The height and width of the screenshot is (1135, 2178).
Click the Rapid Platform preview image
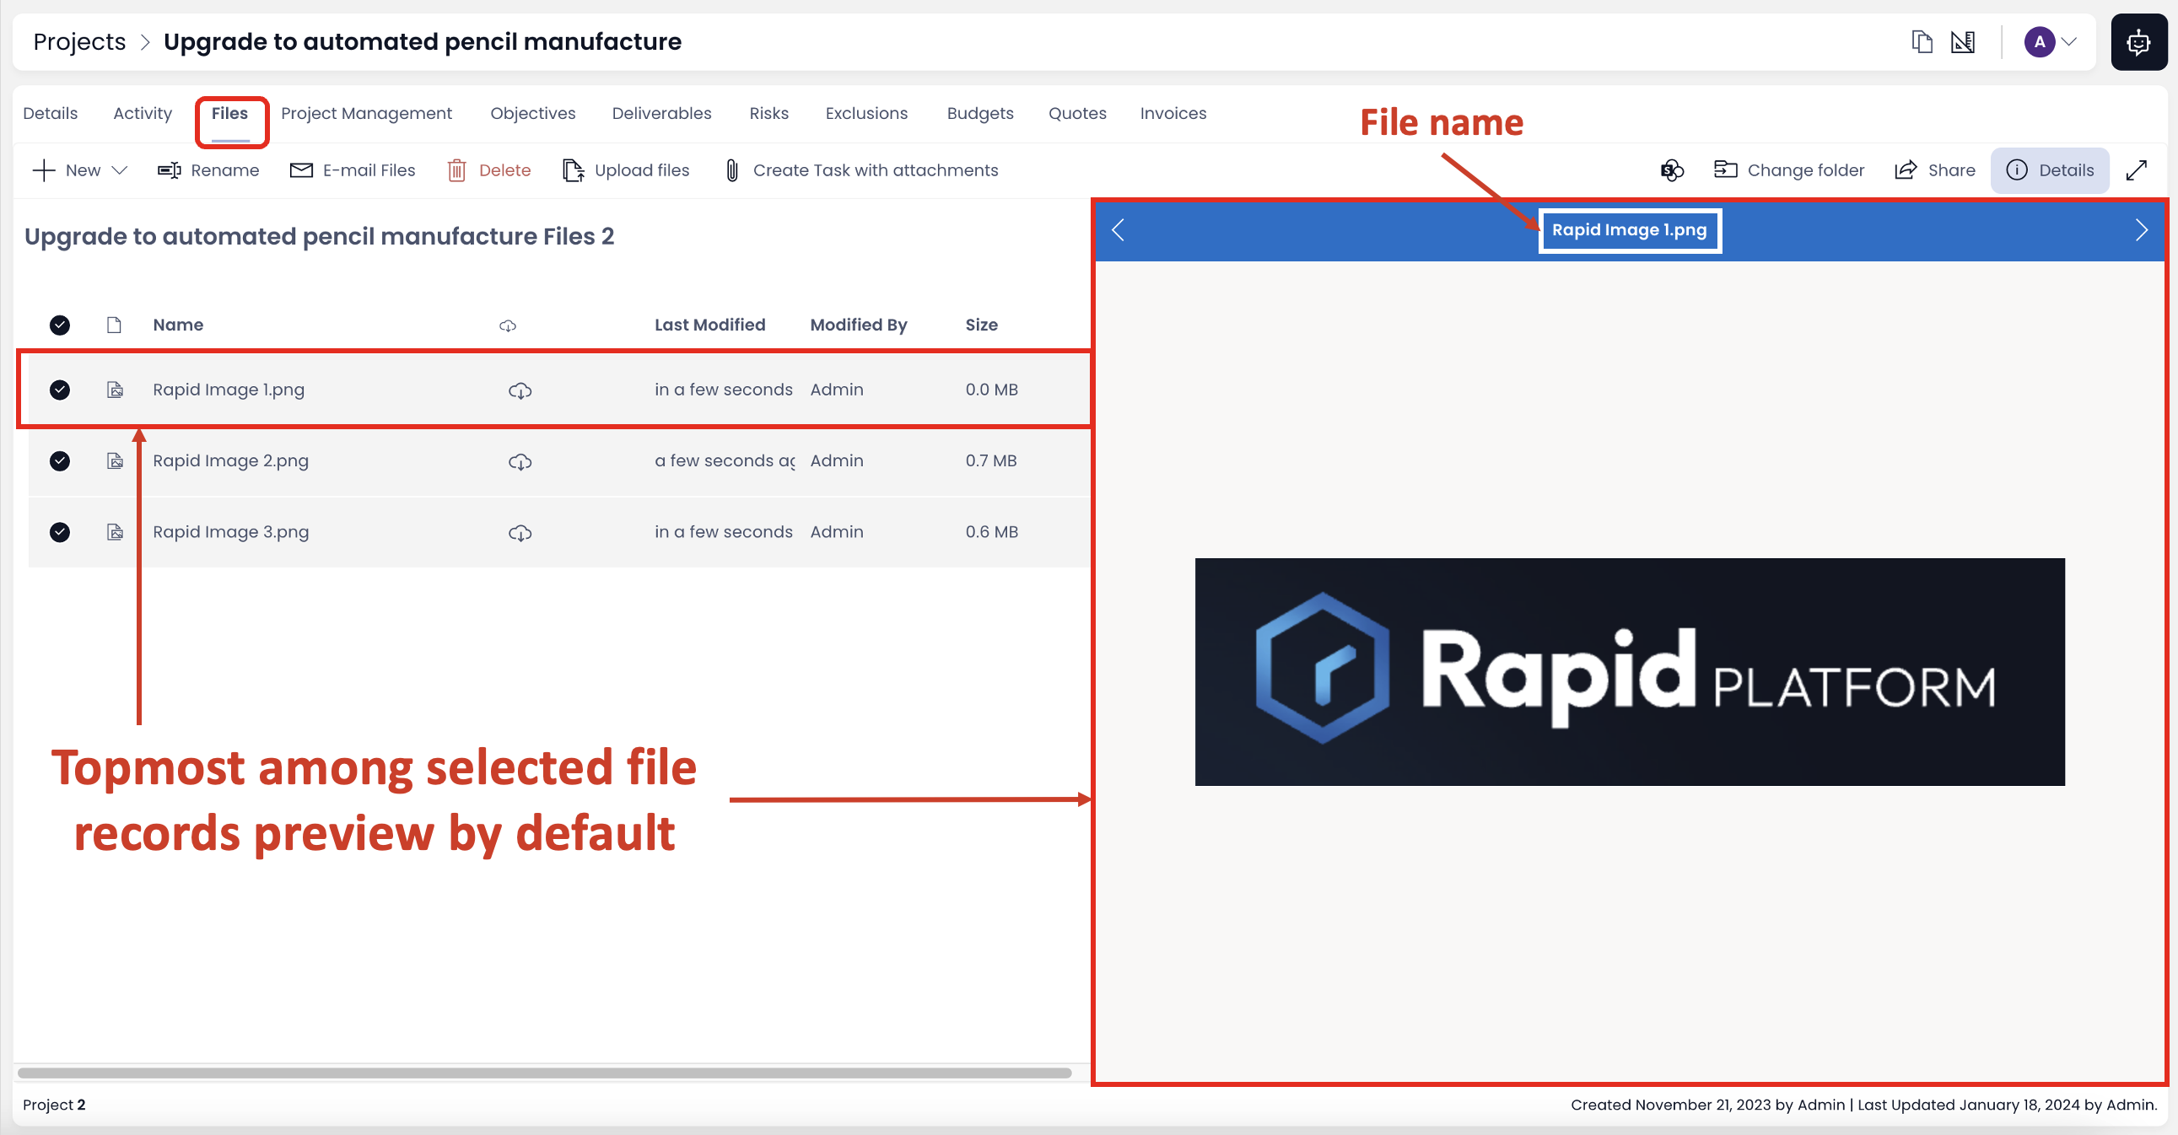click(x=1628, y=671)
